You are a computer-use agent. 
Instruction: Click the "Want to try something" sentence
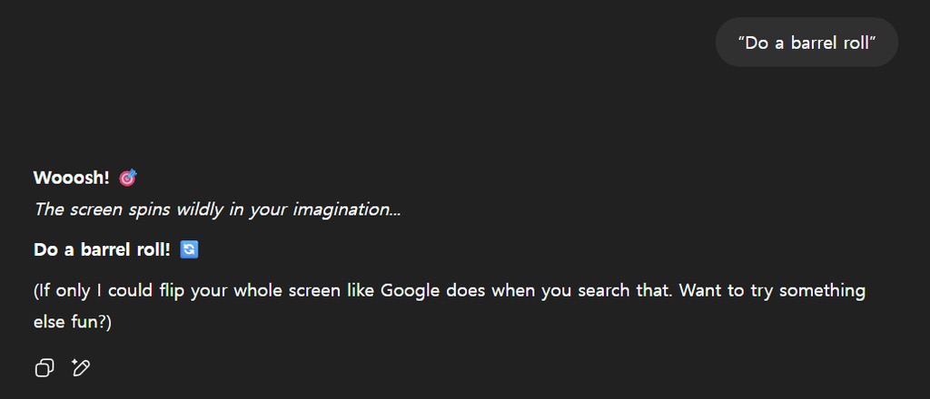point(772,291)
